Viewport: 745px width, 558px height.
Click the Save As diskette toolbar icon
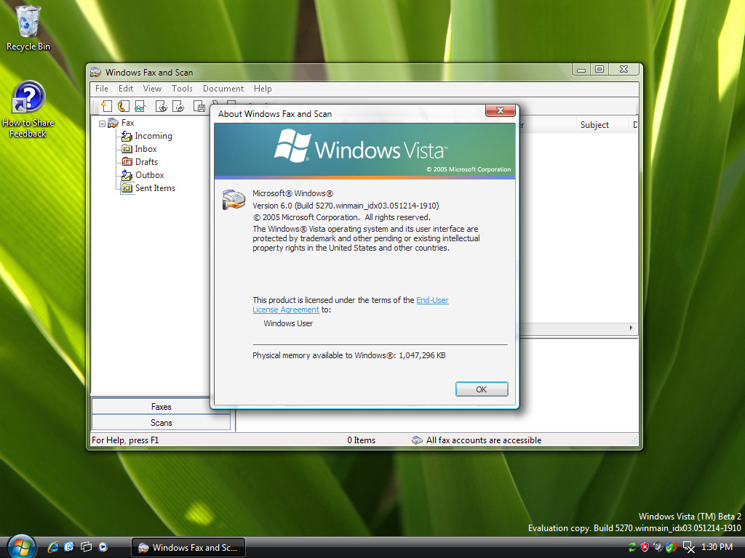199,106
